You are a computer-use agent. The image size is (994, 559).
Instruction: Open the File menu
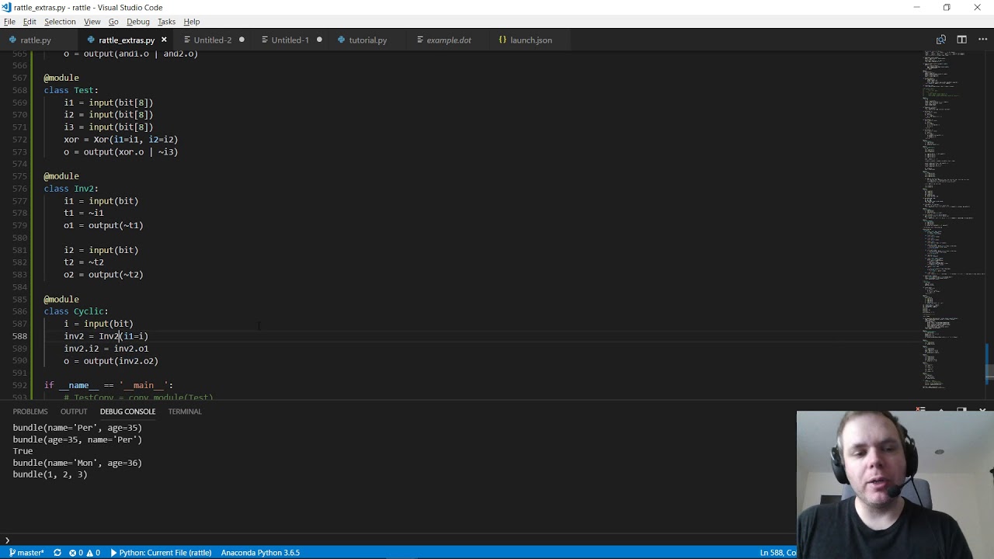pyautogui.click(x=9, y=22)
